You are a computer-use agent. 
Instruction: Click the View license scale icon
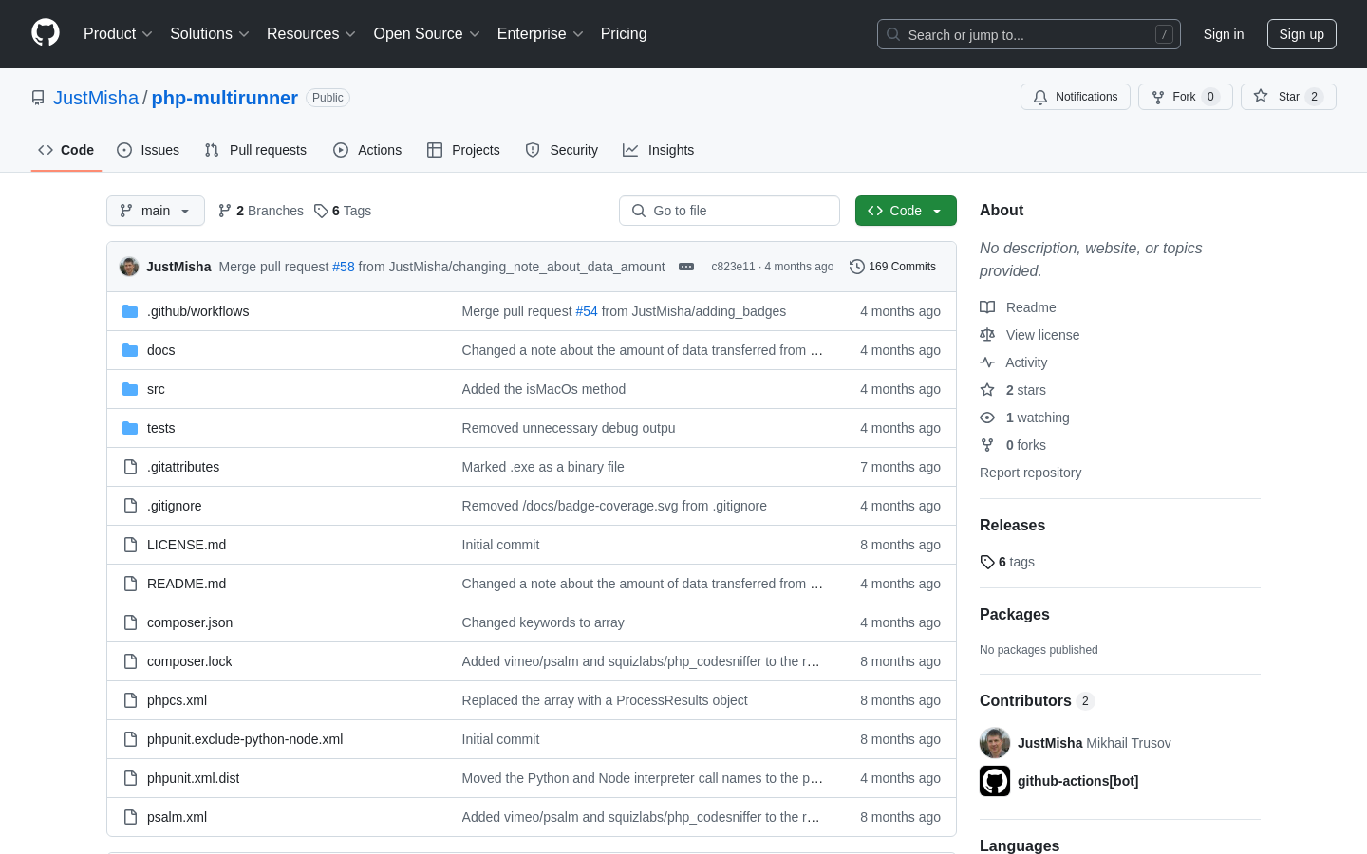click(987, 335)
